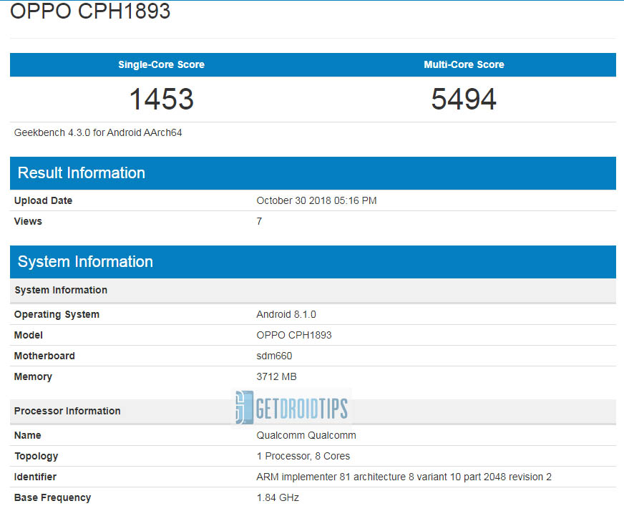Click the Memory label

(33, 376)
